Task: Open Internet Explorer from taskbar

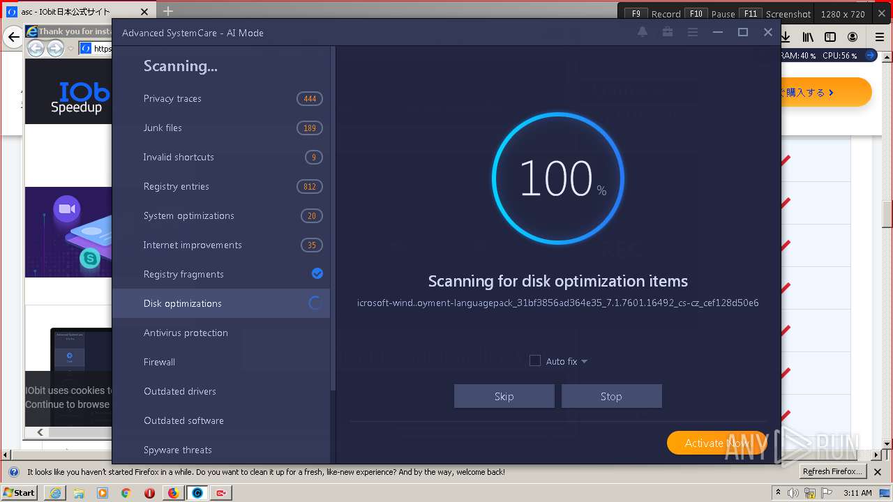Action: [55, 493]
